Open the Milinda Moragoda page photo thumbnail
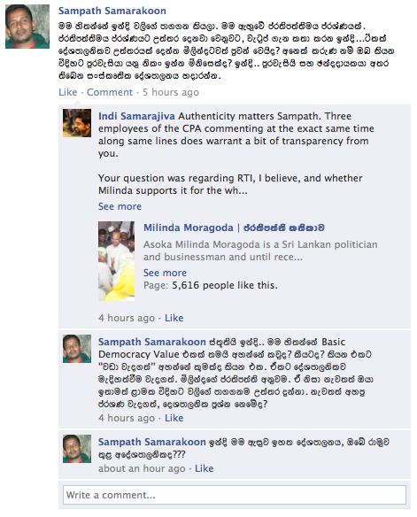Image resolution: width=417 pixels, height=517 pixels. click(x=116, y=261)
